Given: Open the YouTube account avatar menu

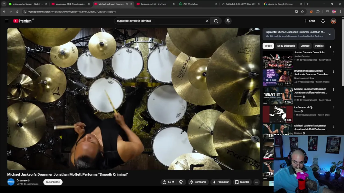Looking at the screenshot, I should (x=333, y=21).
